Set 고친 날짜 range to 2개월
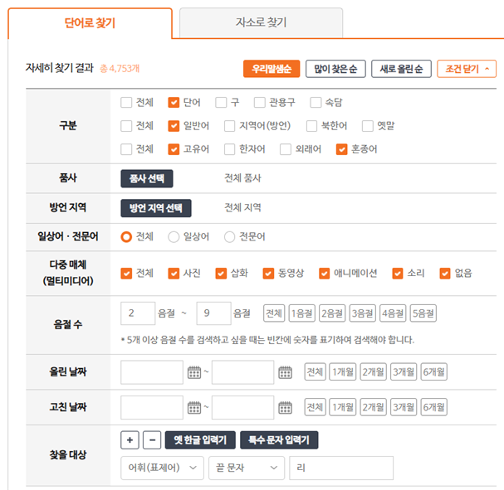 [x=373, y=407]
